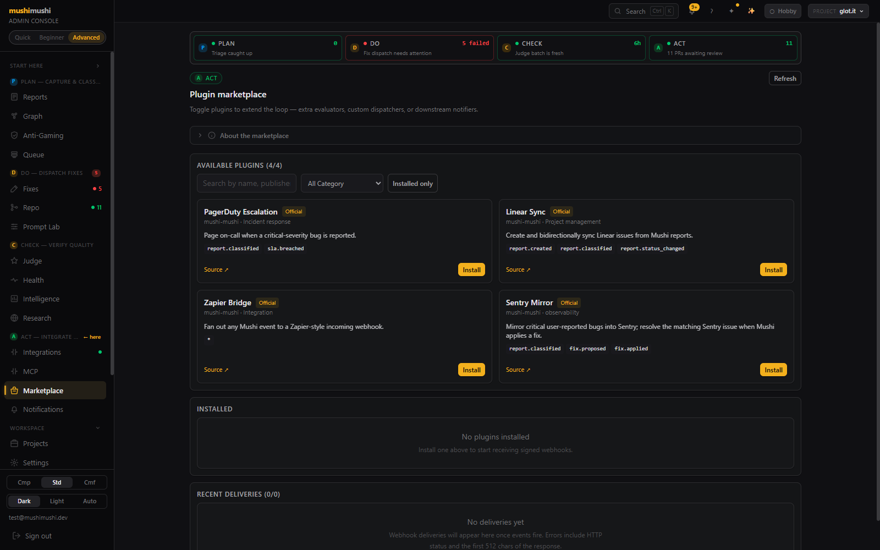Open the project glot.it selector

click(x=838, y=11)
